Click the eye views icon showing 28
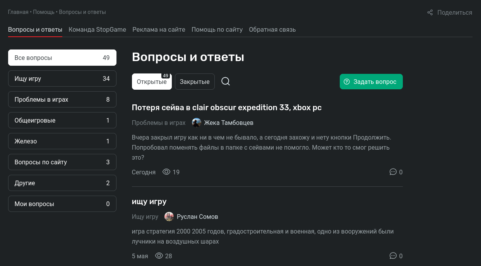The height and width of the screenshot is (266, 481). [159, 256]
